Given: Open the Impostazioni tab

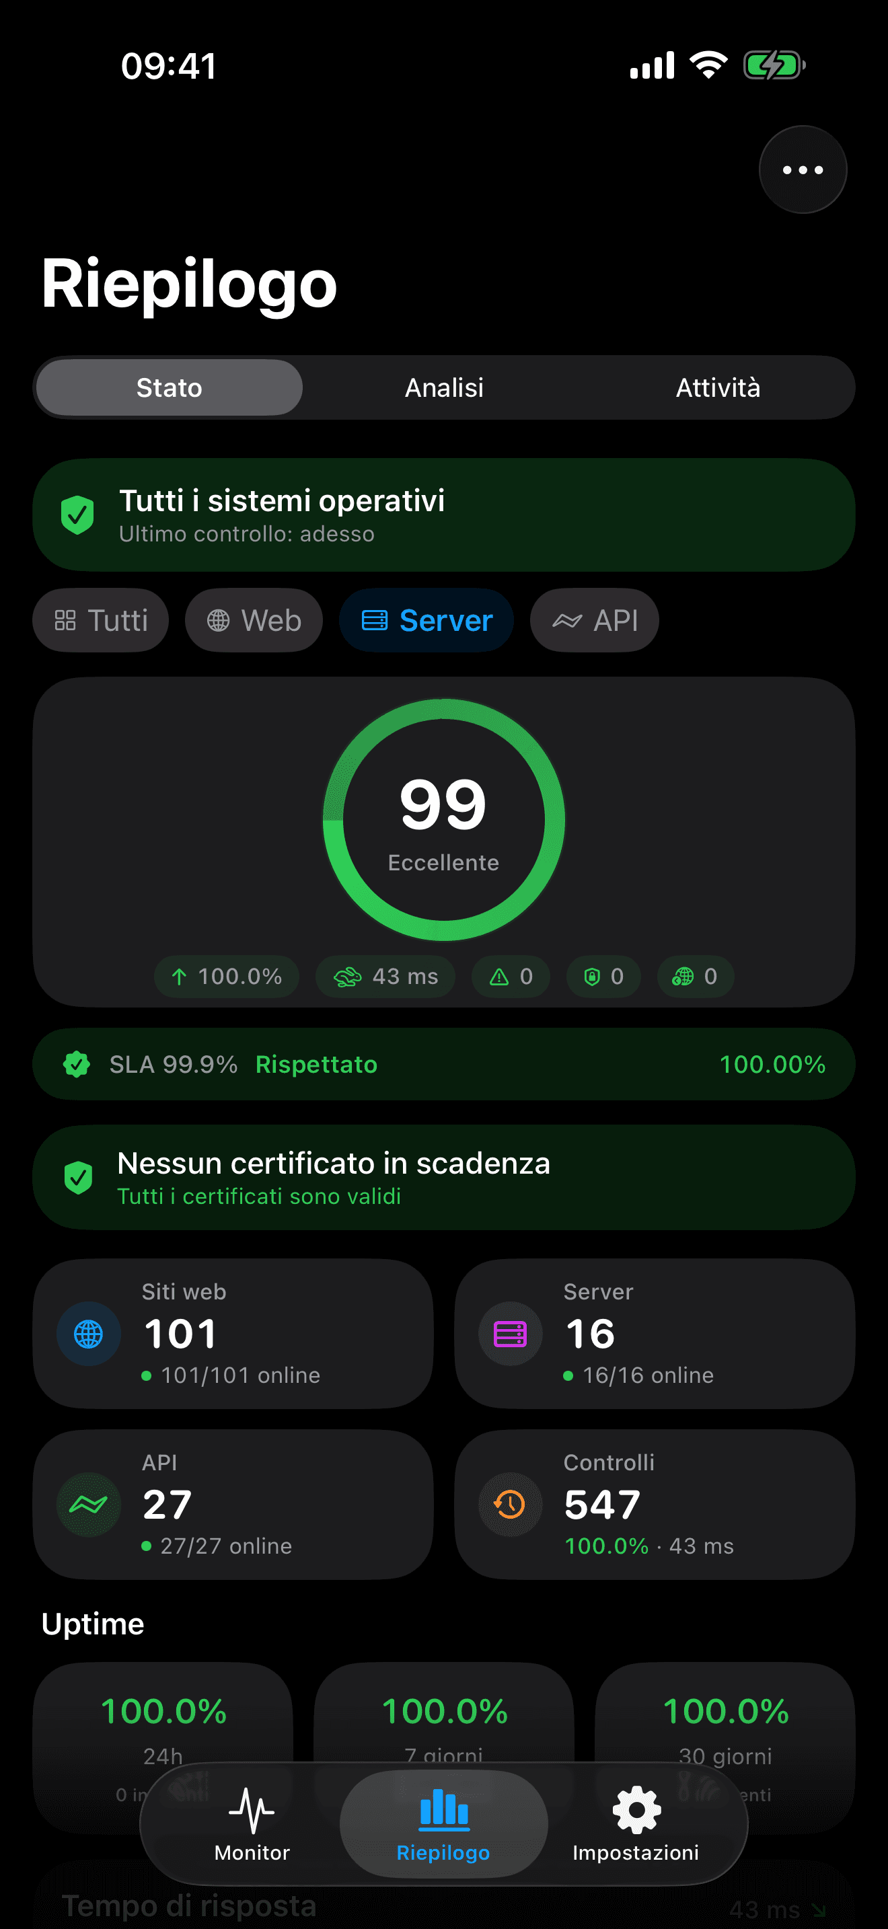Looking at the screenshot, I should [x=636, y=1824].
